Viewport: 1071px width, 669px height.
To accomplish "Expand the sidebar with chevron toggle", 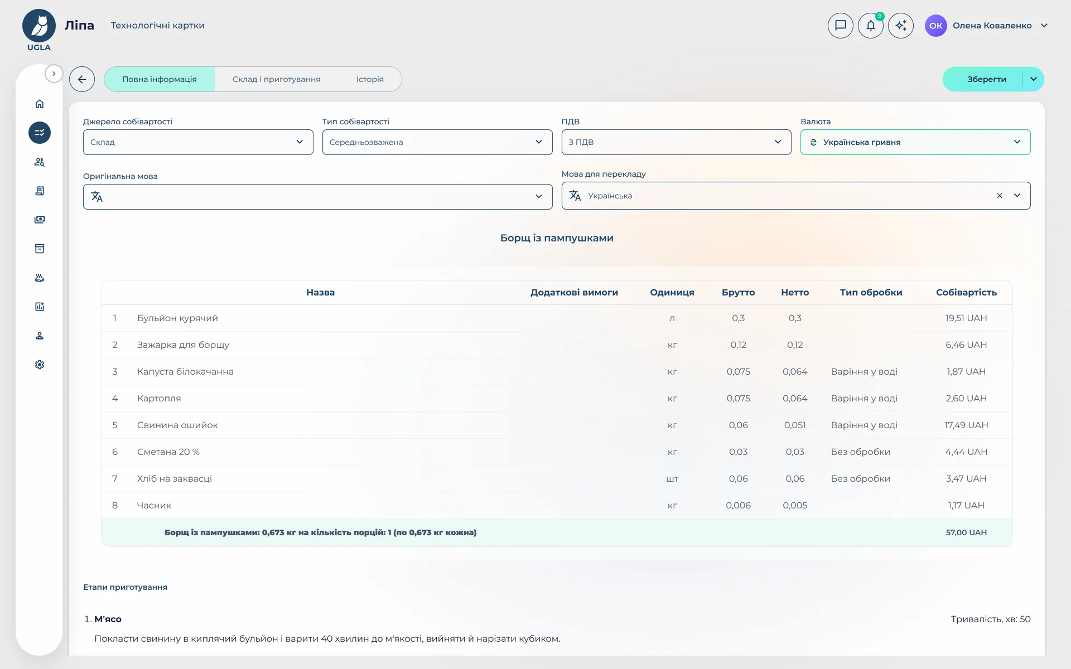I will 54,74.
